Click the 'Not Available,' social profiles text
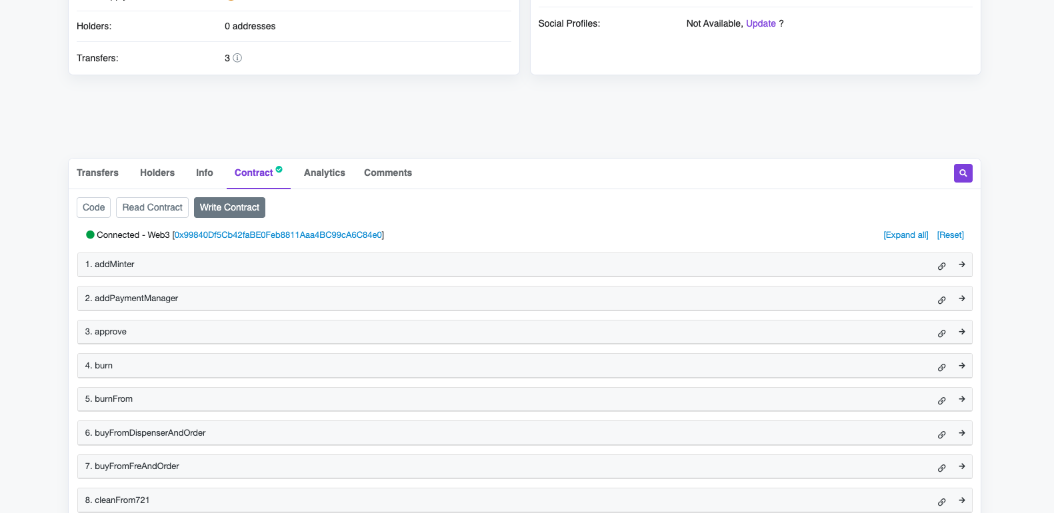 coord(715,23)
